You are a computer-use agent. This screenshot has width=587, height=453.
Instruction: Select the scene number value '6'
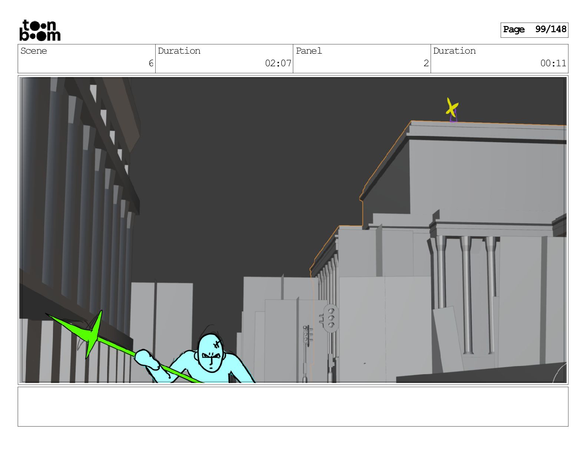tap(151, 63)
